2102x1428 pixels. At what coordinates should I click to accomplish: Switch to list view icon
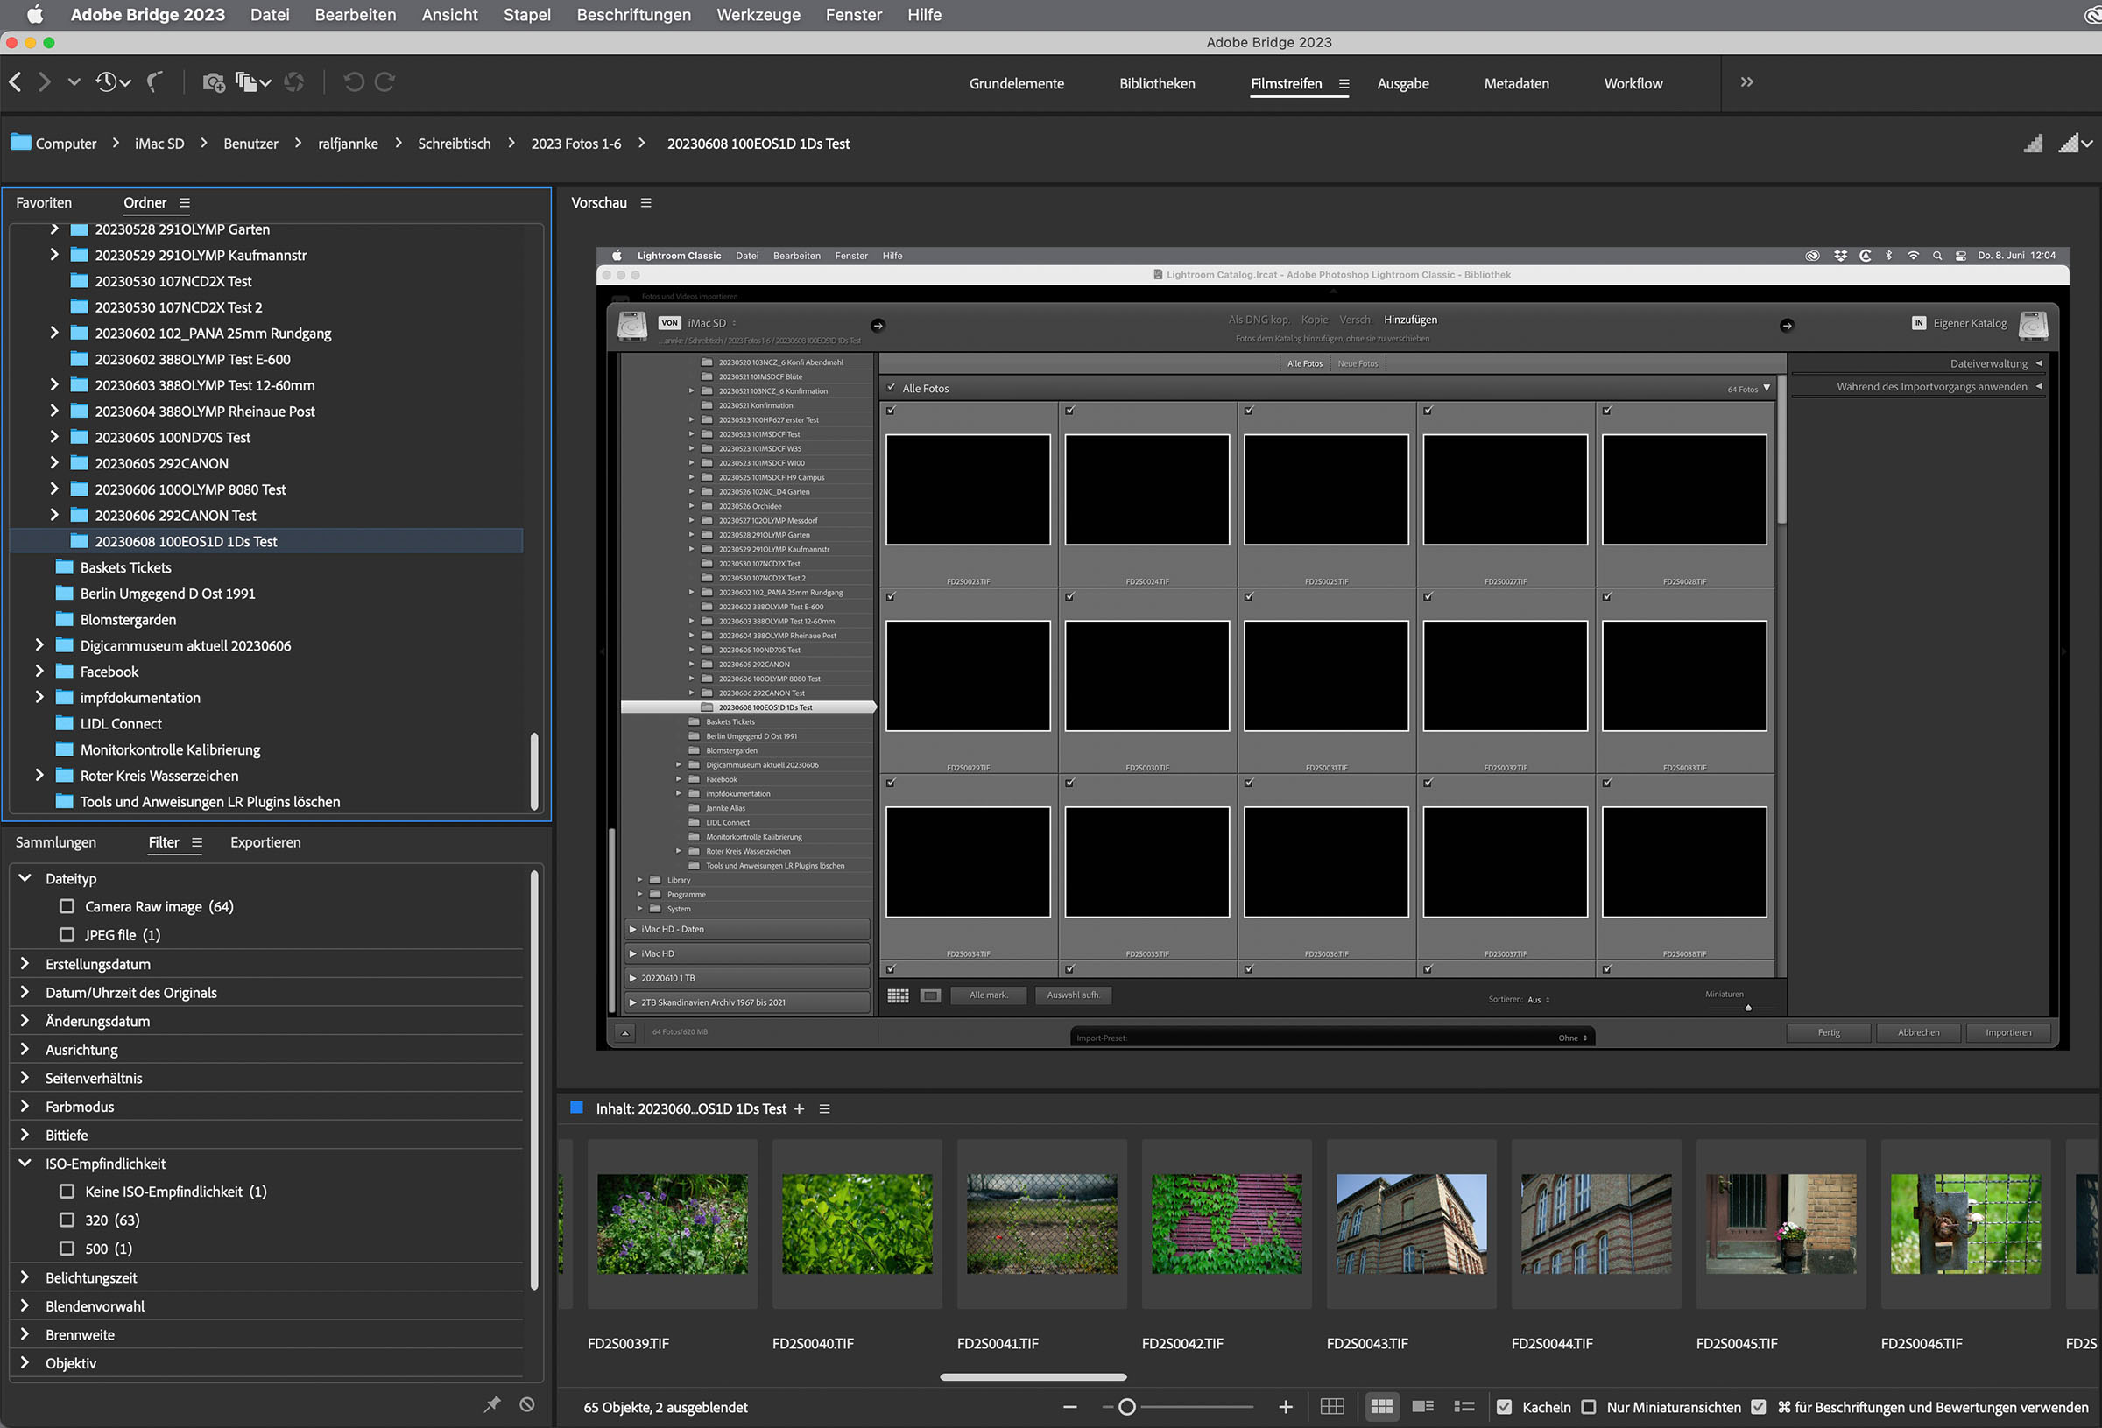[x=1464, y=1407]
